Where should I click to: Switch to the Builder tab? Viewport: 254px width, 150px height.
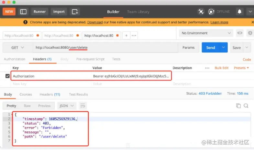(x=113, y=12)
